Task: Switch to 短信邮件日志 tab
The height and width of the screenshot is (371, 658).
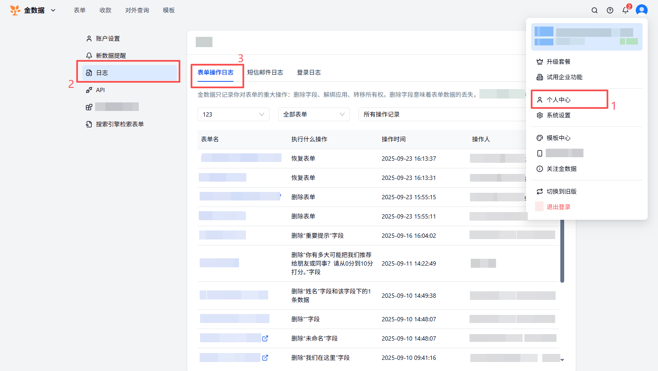Action: [x=265, y=72]
